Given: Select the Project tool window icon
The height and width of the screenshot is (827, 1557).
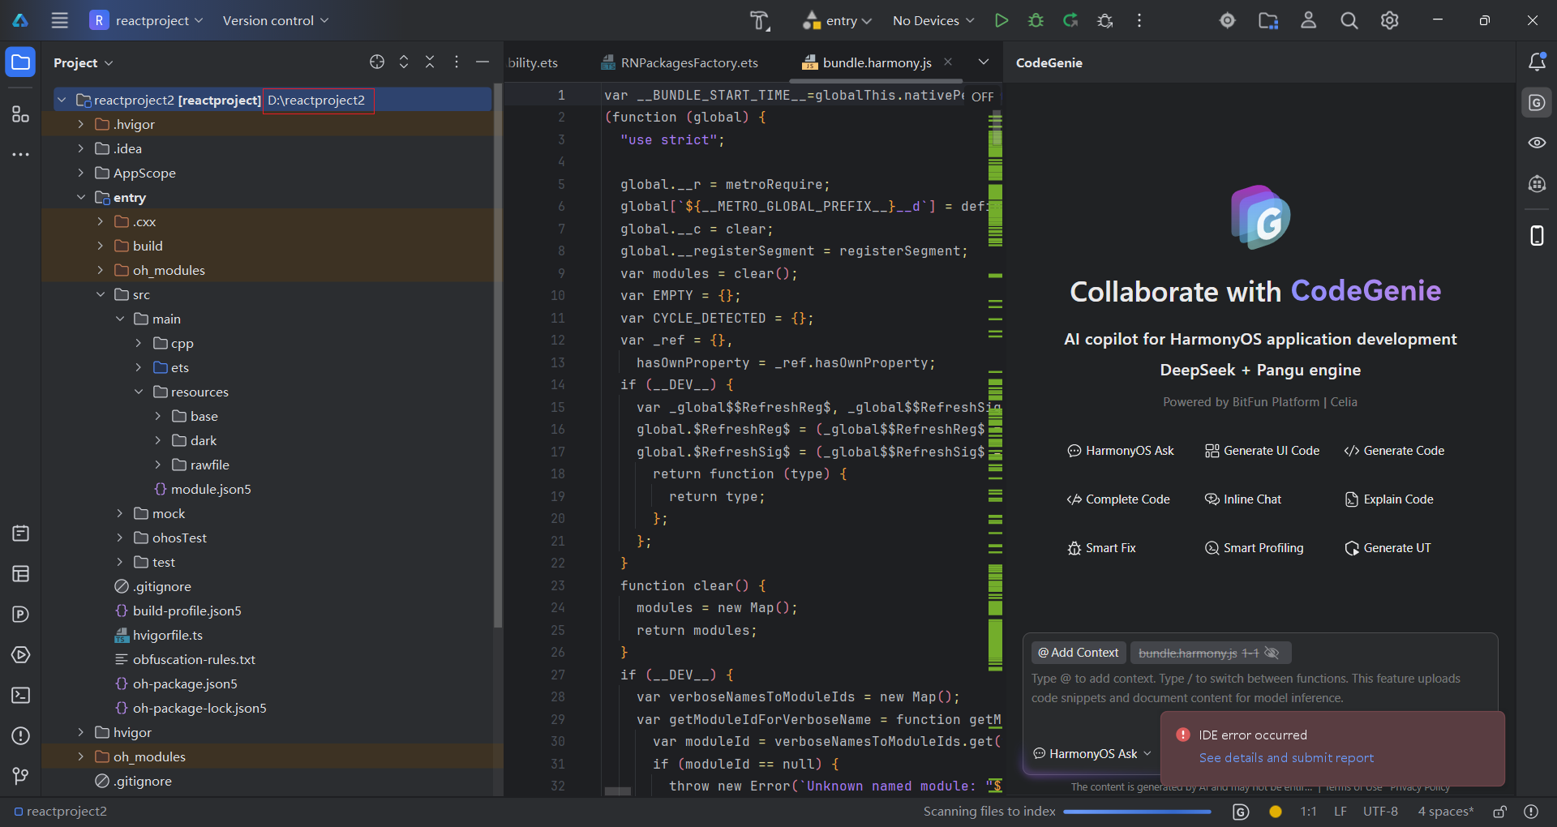Looking at the screenshot, I should 20,62.
